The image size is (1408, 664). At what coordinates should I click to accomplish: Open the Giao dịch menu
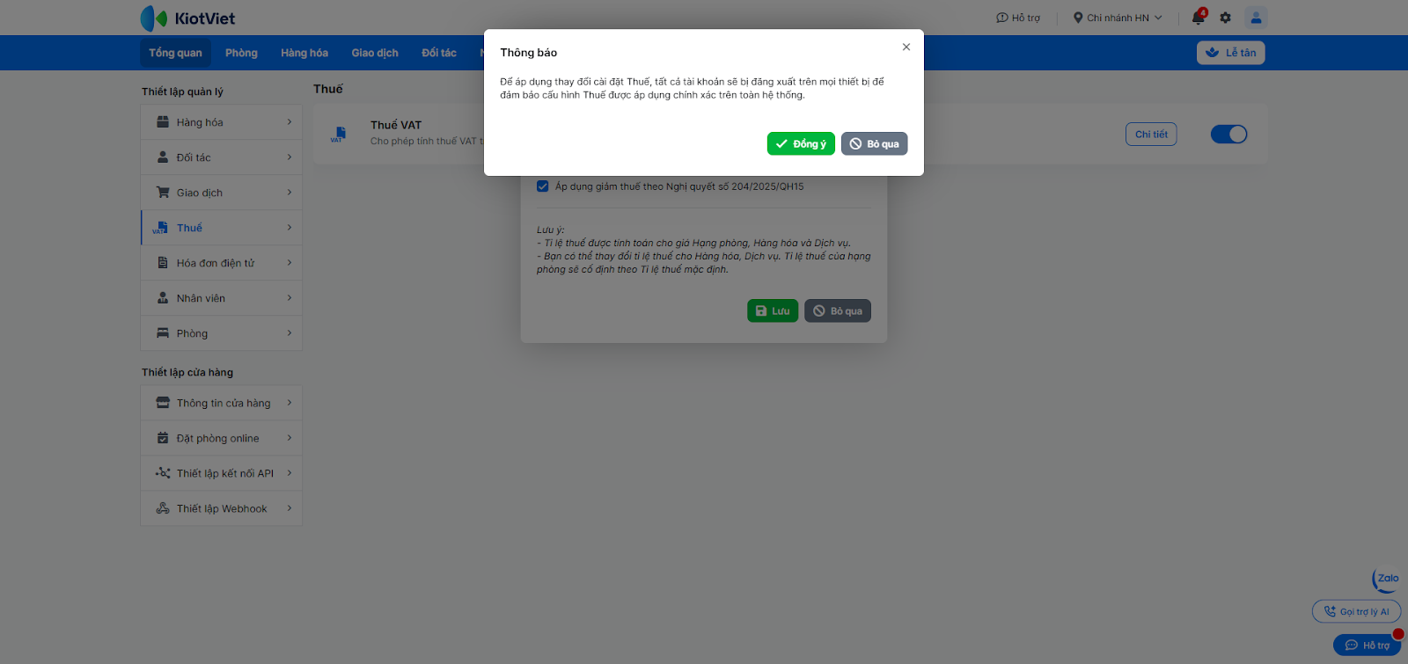375,53
